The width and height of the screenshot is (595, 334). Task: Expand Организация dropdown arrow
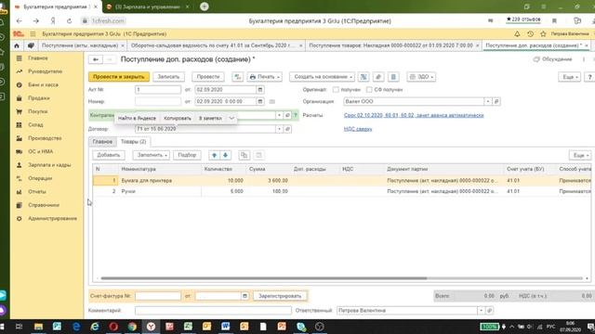tap(488, 101)
